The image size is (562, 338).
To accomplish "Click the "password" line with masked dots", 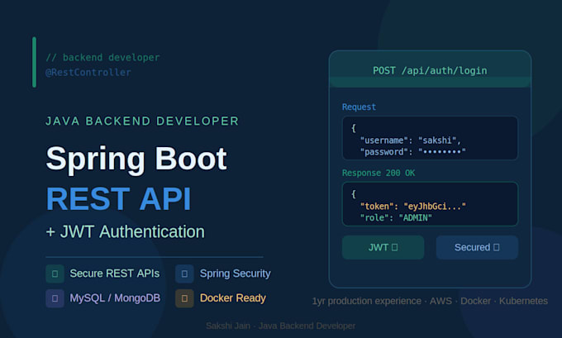I will pyautogui.click(x=412, y=152).
